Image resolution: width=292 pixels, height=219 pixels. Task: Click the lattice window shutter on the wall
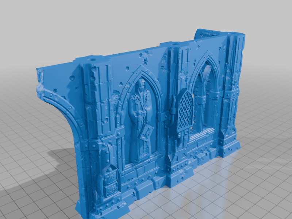pyautogui.click(x=185, y=111)
